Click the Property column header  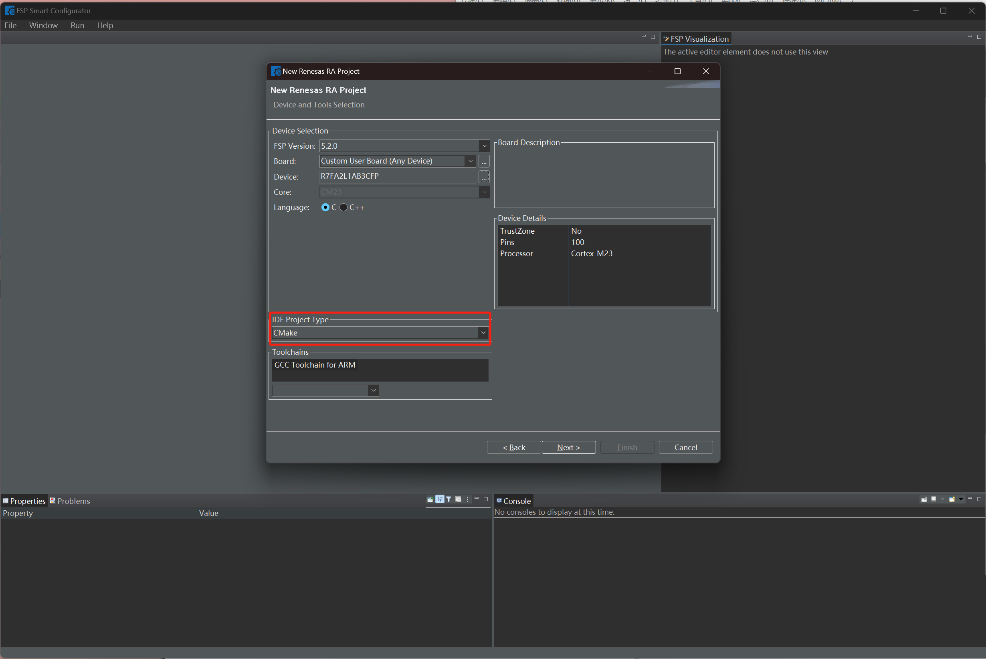[98, 513]
